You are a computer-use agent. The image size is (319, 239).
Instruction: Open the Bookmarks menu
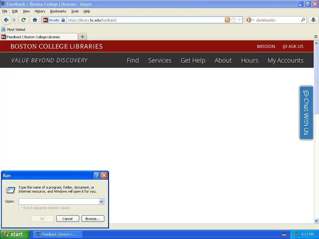[x=58, y=11]
